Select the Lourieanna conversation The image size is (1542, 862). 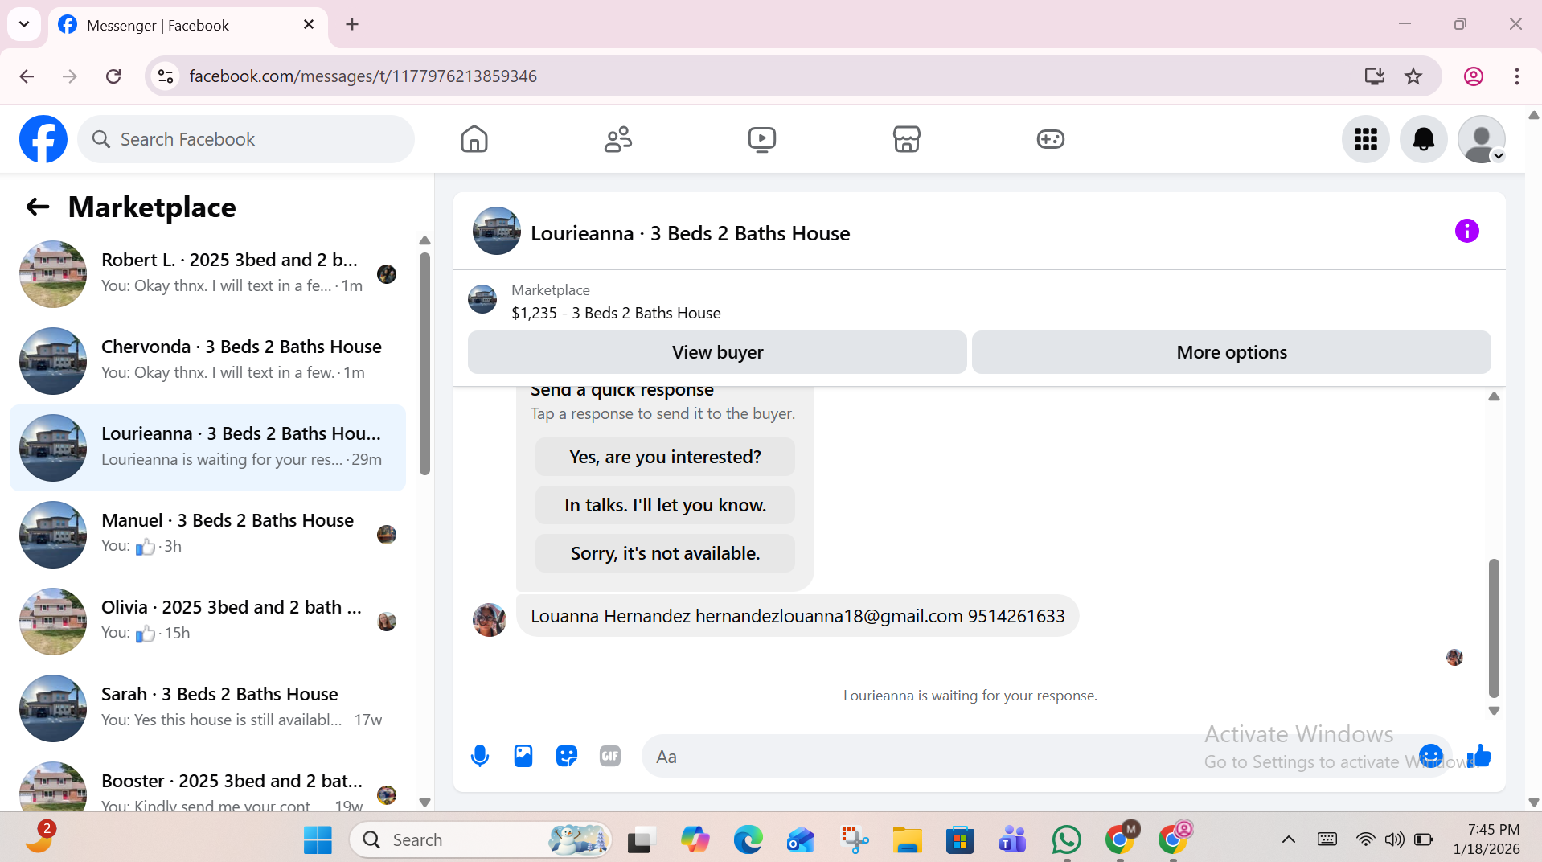point(207,448)
